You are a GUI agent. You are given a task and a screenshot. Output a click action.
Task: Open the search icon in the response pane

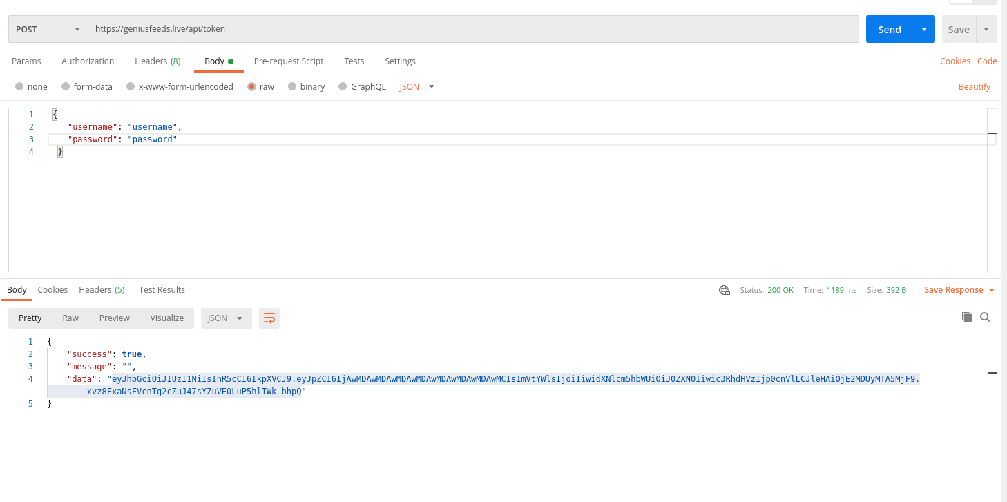[x=985, y=316]
